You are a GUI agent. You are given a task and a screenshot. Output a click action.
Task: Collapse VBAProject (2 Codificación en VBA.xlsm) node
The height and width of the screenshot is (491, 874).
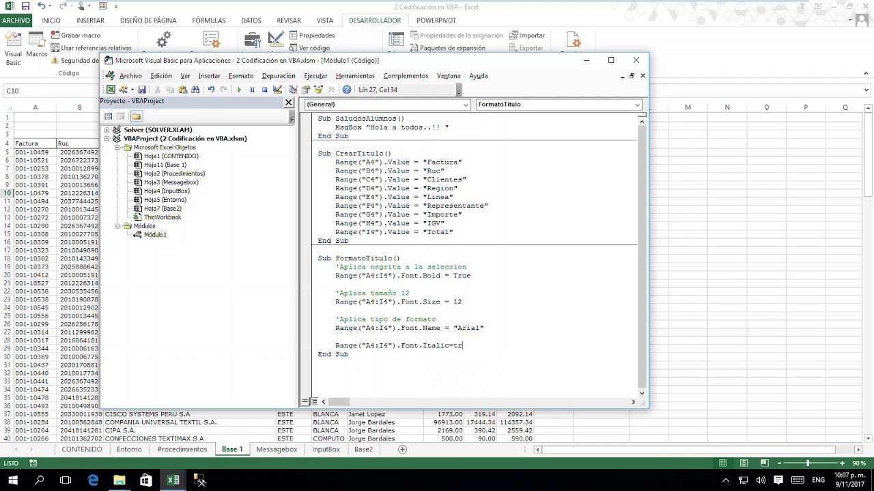pos(107,138)
